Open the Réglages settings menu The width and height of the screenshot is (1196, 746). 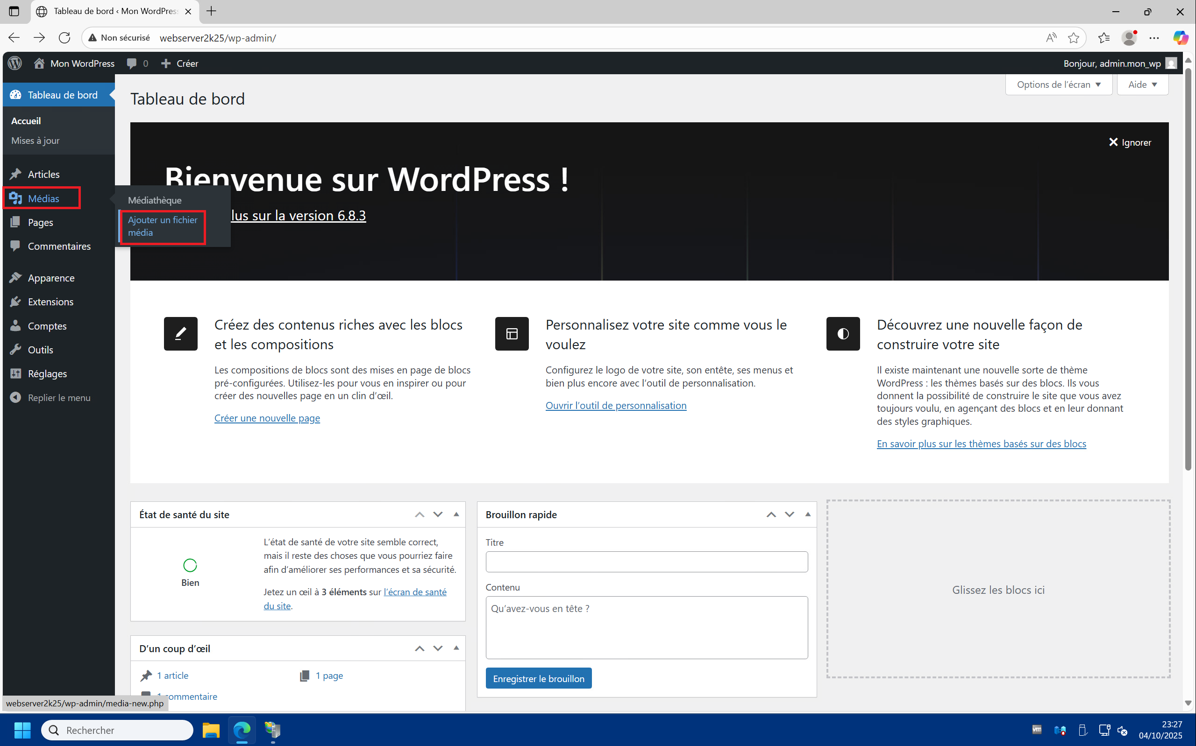47,373
